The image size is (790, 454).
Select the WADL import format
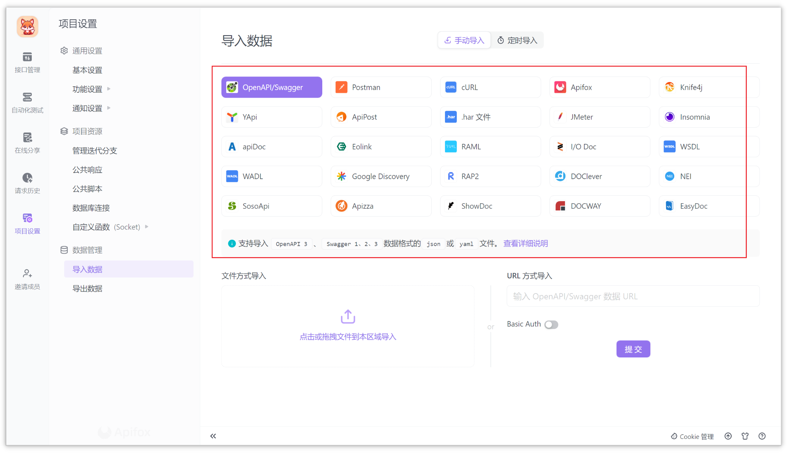click(272, 176)
